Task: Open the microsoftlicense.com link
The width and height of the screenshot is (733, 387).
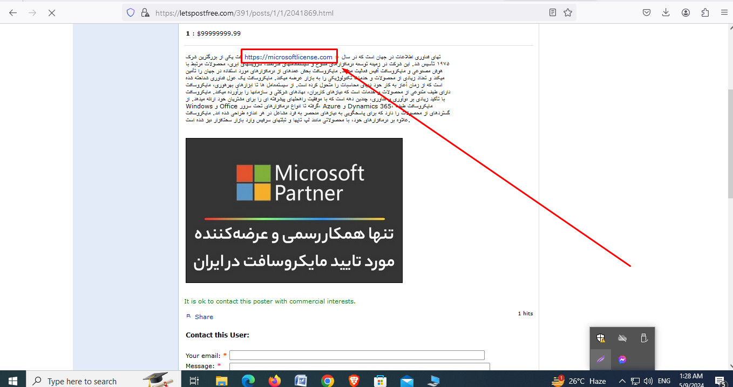Action: 288,57
